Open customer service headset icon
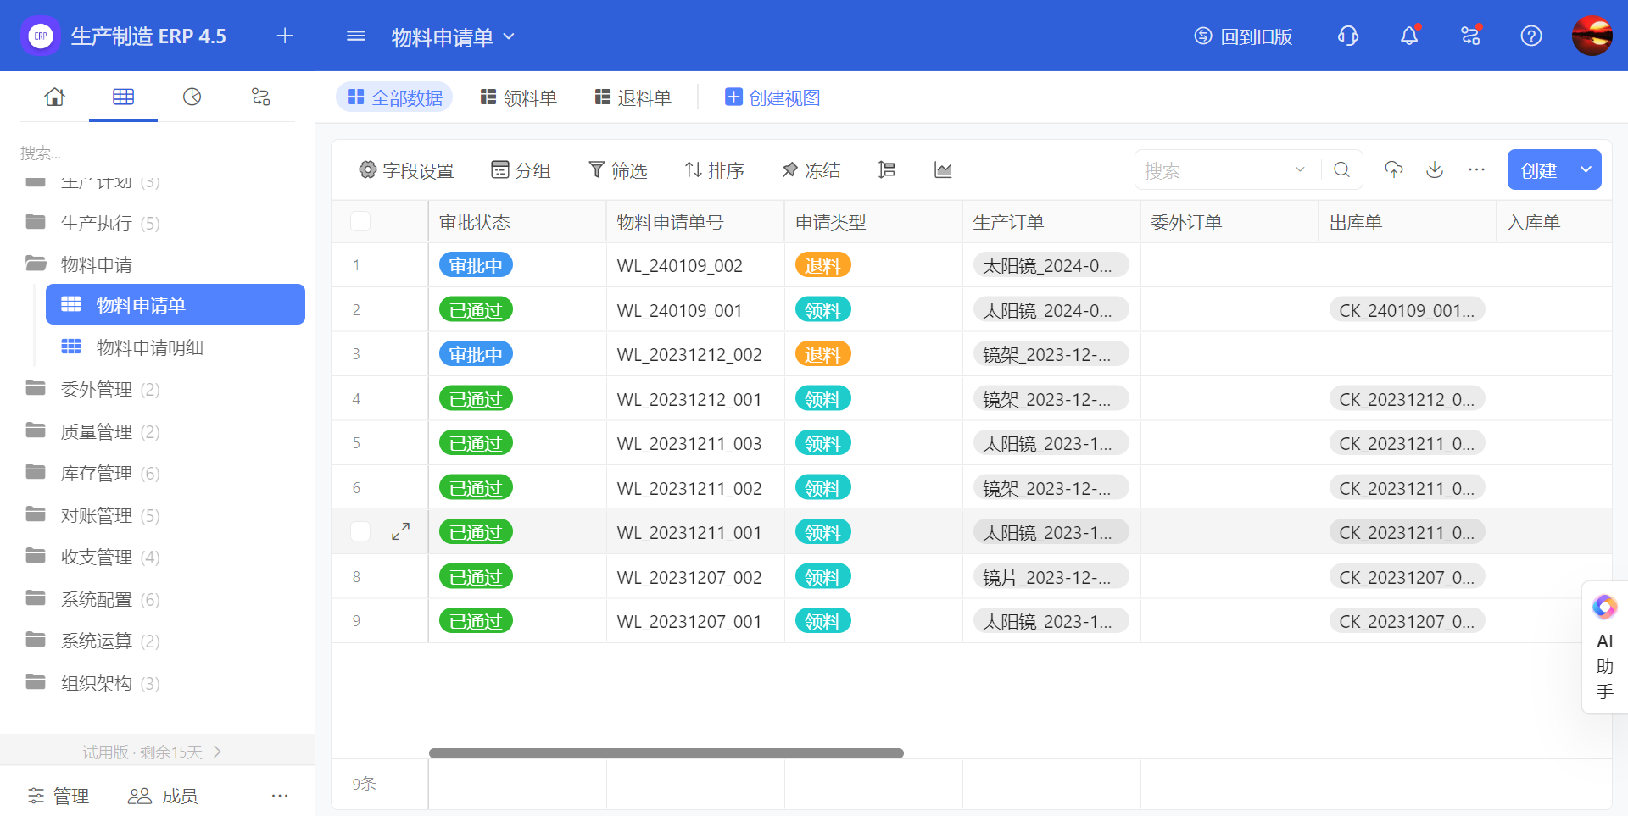The width and height of the screenshot is (1628, 816). 1347,36
